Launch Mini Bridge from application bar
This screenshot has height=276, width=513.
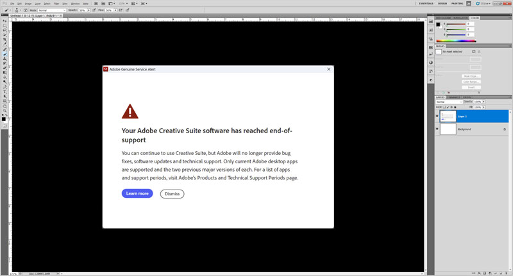(x=103, y=4)
